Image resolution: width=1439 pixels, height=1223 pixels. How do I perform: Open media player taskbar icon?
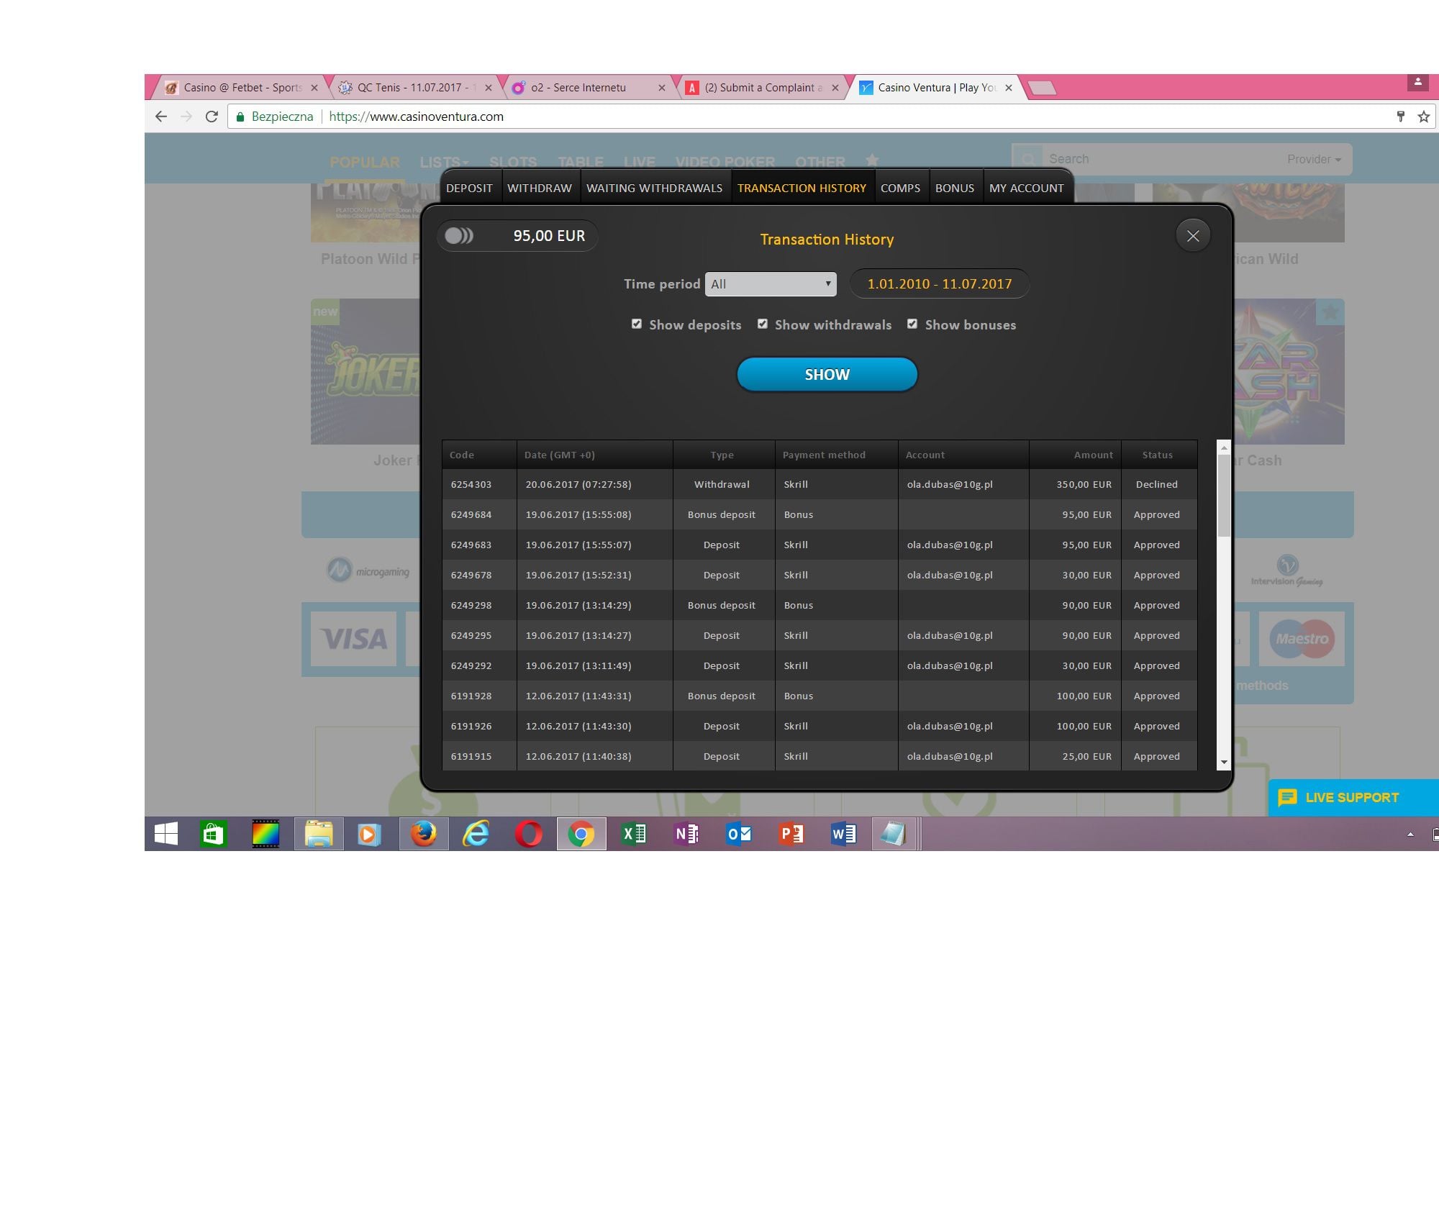point(369,834)
